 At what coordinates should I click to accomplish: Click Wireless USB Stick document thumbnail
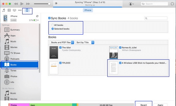tap(114, 68)
